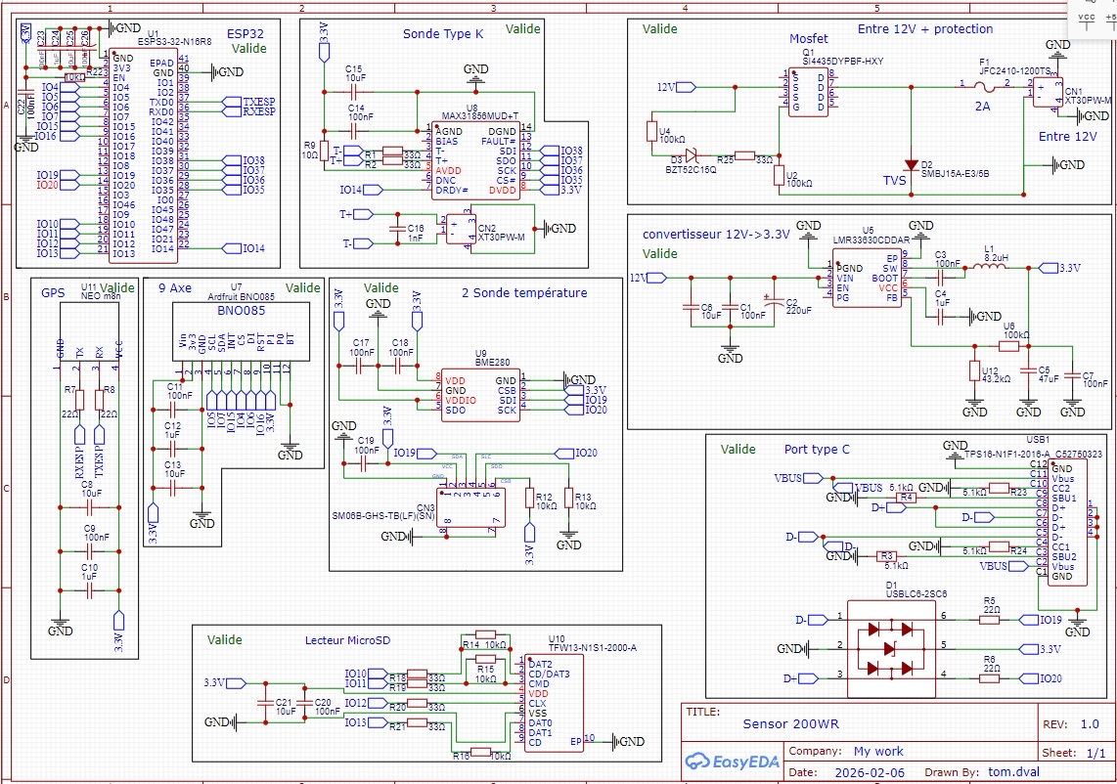Image resolution: width=1117 pixels, height=784 pixels.
Task: Select the Lecteur MicroSD section label
Action: pos(347,640)
